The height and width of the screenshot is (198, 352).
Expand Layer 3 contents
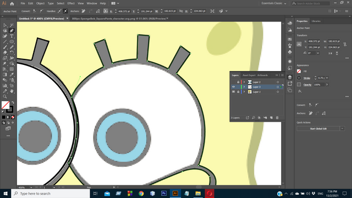pos(244,87)
